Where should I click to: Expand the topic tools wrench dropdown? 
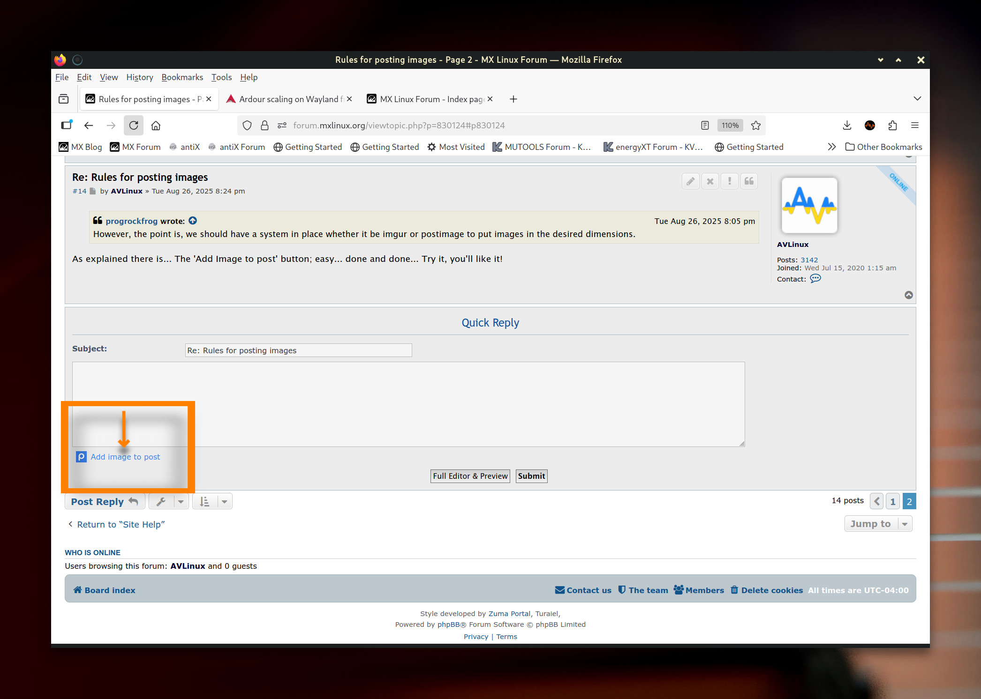168,502
